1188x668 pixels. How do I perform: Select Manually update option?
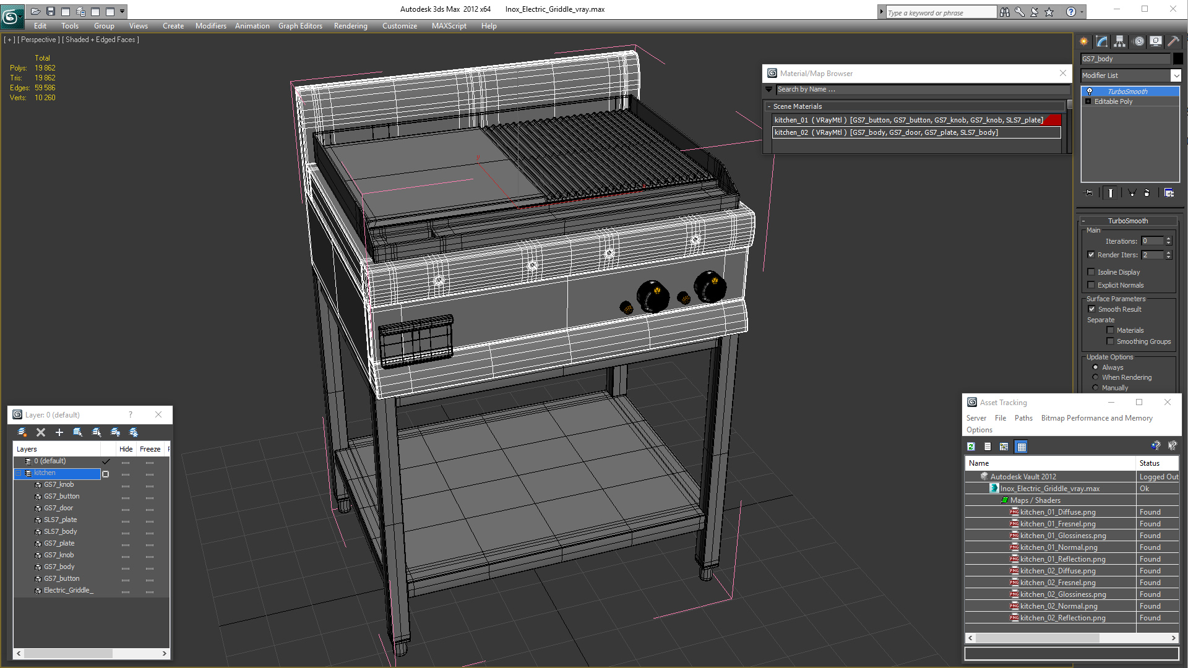pyautogui.click(x=1095, y=387)
